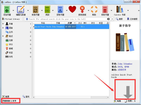Open the search history dropdown arrow
The width and height of the screenshot is (141, 105).
(112, 19)
